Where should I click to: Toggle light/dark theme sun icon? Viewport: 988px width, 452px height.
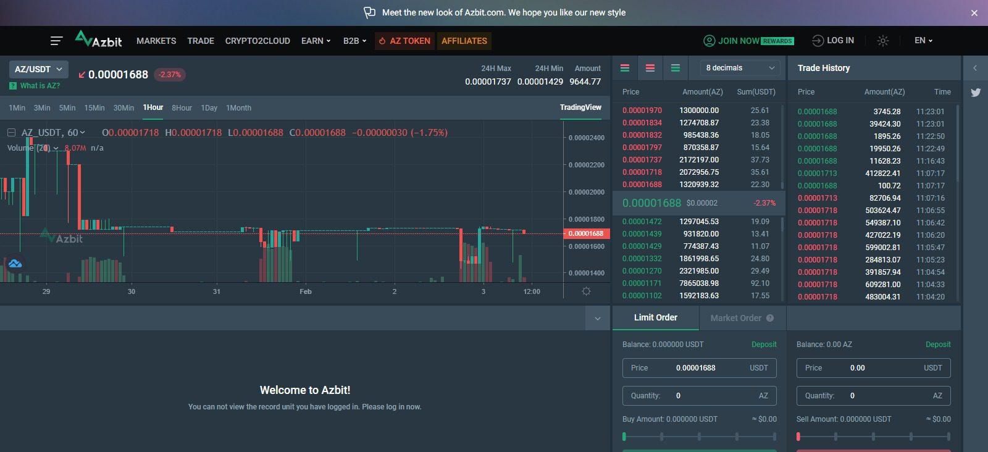coord(883,41)
